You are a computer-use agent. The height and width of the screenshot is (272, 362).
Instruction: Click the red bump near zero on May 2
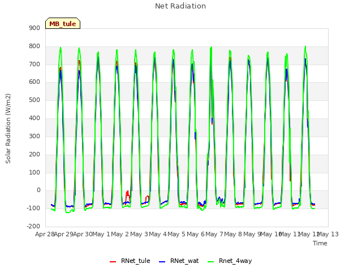tap(127, 195)
